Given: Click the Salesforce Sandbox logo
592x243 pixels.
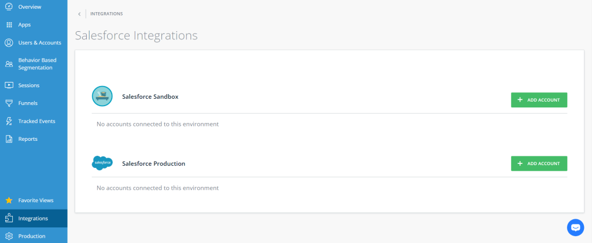Looking at the screenshot, I should tap(102, 96).
